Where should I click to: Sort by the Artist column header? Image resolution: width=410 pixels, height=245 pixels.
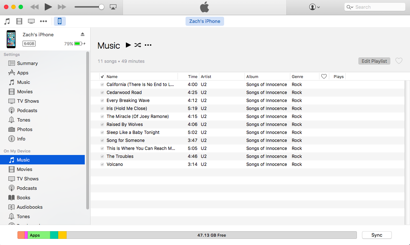222,77
